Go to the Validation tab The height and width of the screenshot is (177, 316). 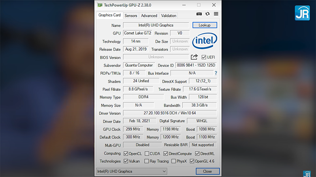169,16
